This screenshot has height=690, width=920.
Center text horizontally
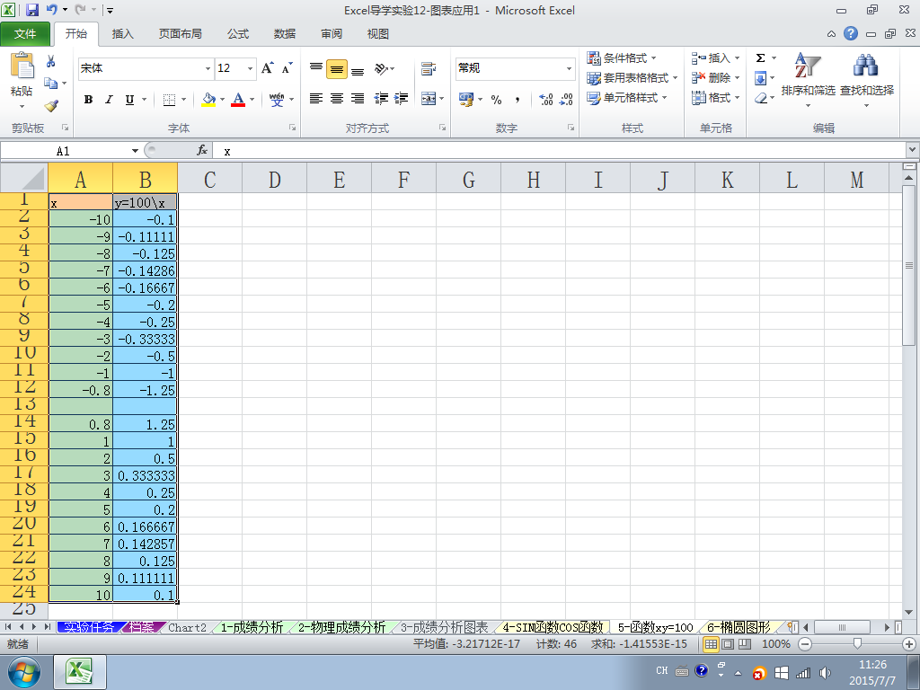coord(337,99)
